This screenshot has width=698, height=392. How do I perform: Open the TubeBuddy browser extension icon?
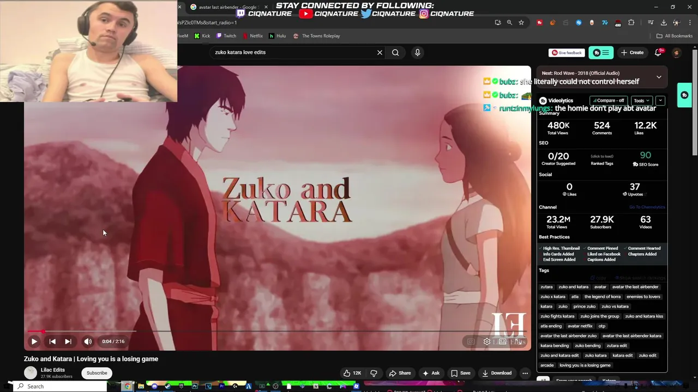[x=539, y=22]
